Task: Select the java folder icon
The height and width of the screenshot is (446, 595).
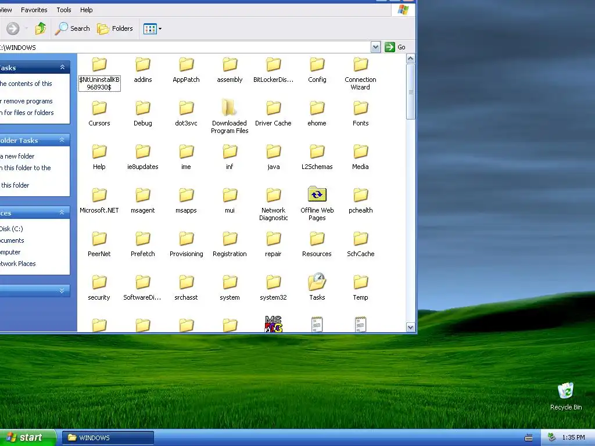Action: coord(273,152)
